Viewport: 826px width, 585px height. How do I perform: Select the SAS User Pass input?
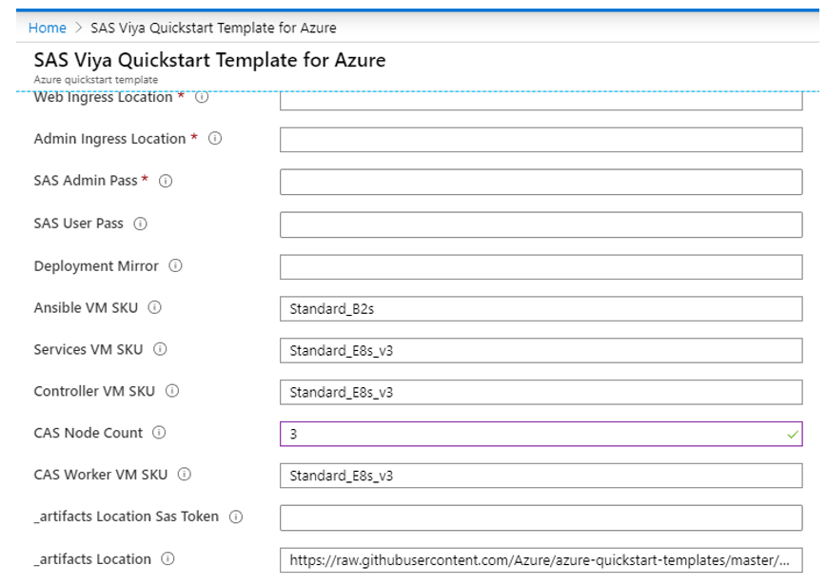[x=541, y=224]
